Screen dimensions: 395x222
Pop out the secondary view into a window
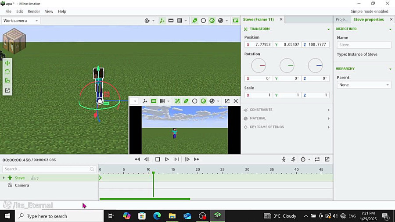coord(227,101)
